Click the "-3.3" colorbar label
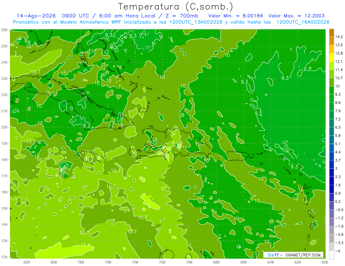 click(339, 243)
